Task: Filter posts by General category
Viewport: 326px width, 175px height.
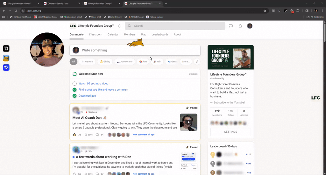Action: pos(87,61)
